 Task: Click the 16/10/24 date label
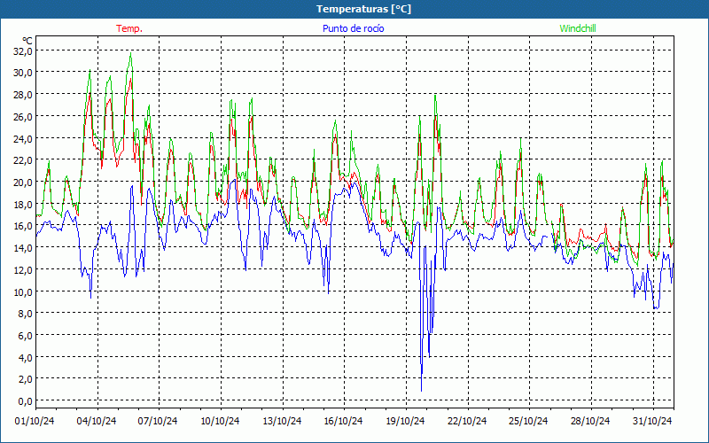343,421
